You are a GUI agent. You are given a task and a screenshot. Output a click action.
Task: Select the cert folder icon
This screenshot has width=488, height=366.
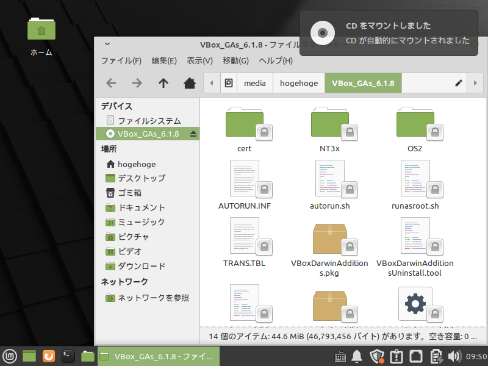[x=245, y=123]
